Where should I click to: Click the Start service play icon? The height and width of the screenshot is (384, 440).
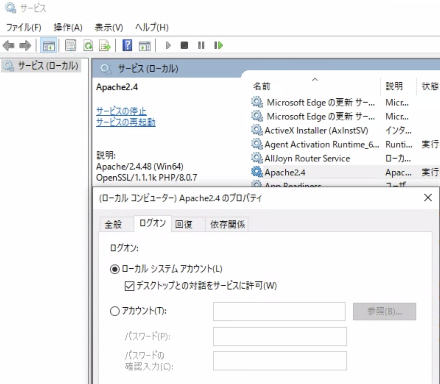click(168, 46)
